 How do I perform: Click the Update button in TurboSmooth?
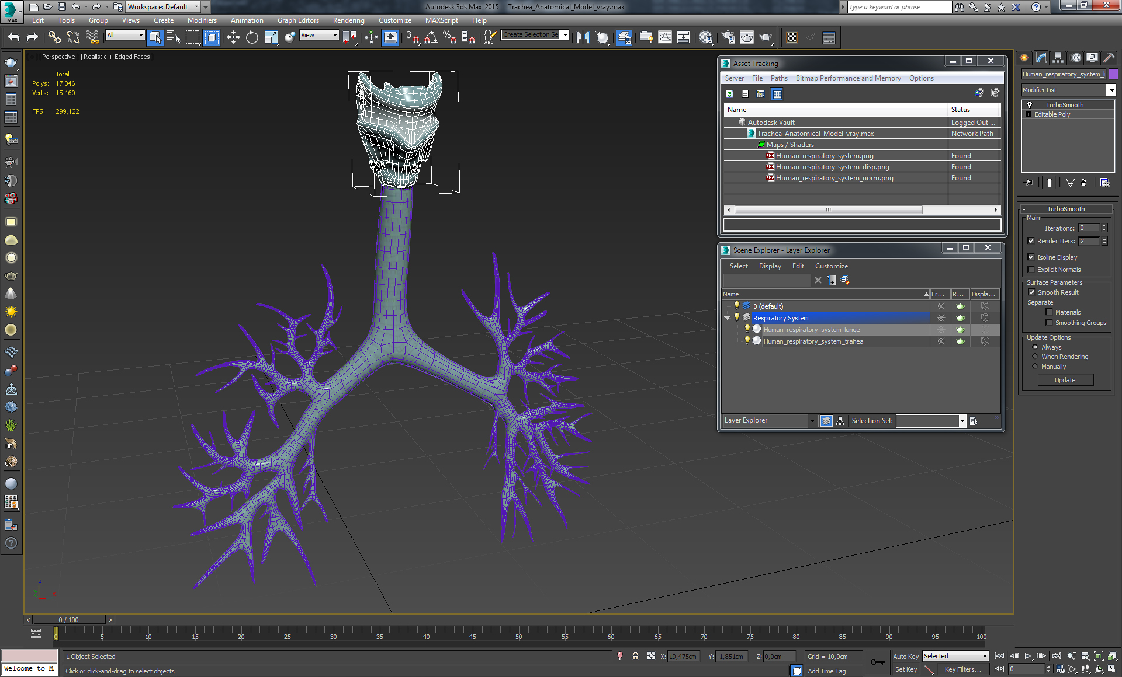click(x=1065, y=380)
